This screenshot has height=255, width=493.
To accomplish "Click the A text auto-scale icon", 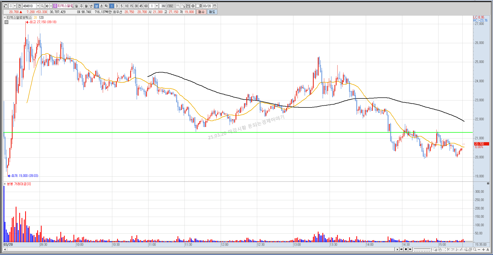I will (488, 250).
